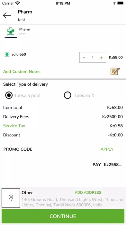Tap the Service Tax label
This screenshot has height=225, width=126.
tap(14, 126)
